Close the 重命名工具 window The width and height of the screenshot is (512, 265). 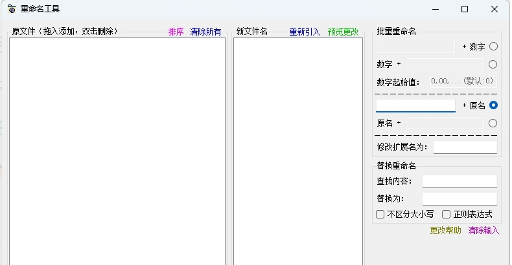[495, 9]
